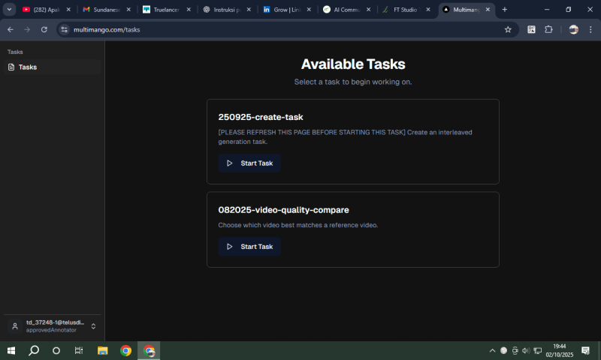This screenshot has width=601, height=360.
Task: Open the Chrome extensions puzzle icon
Action: click(x=548, y=29)
